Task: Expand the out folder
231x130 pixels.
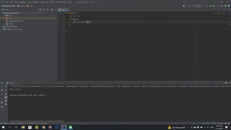Action: point(4,18)
